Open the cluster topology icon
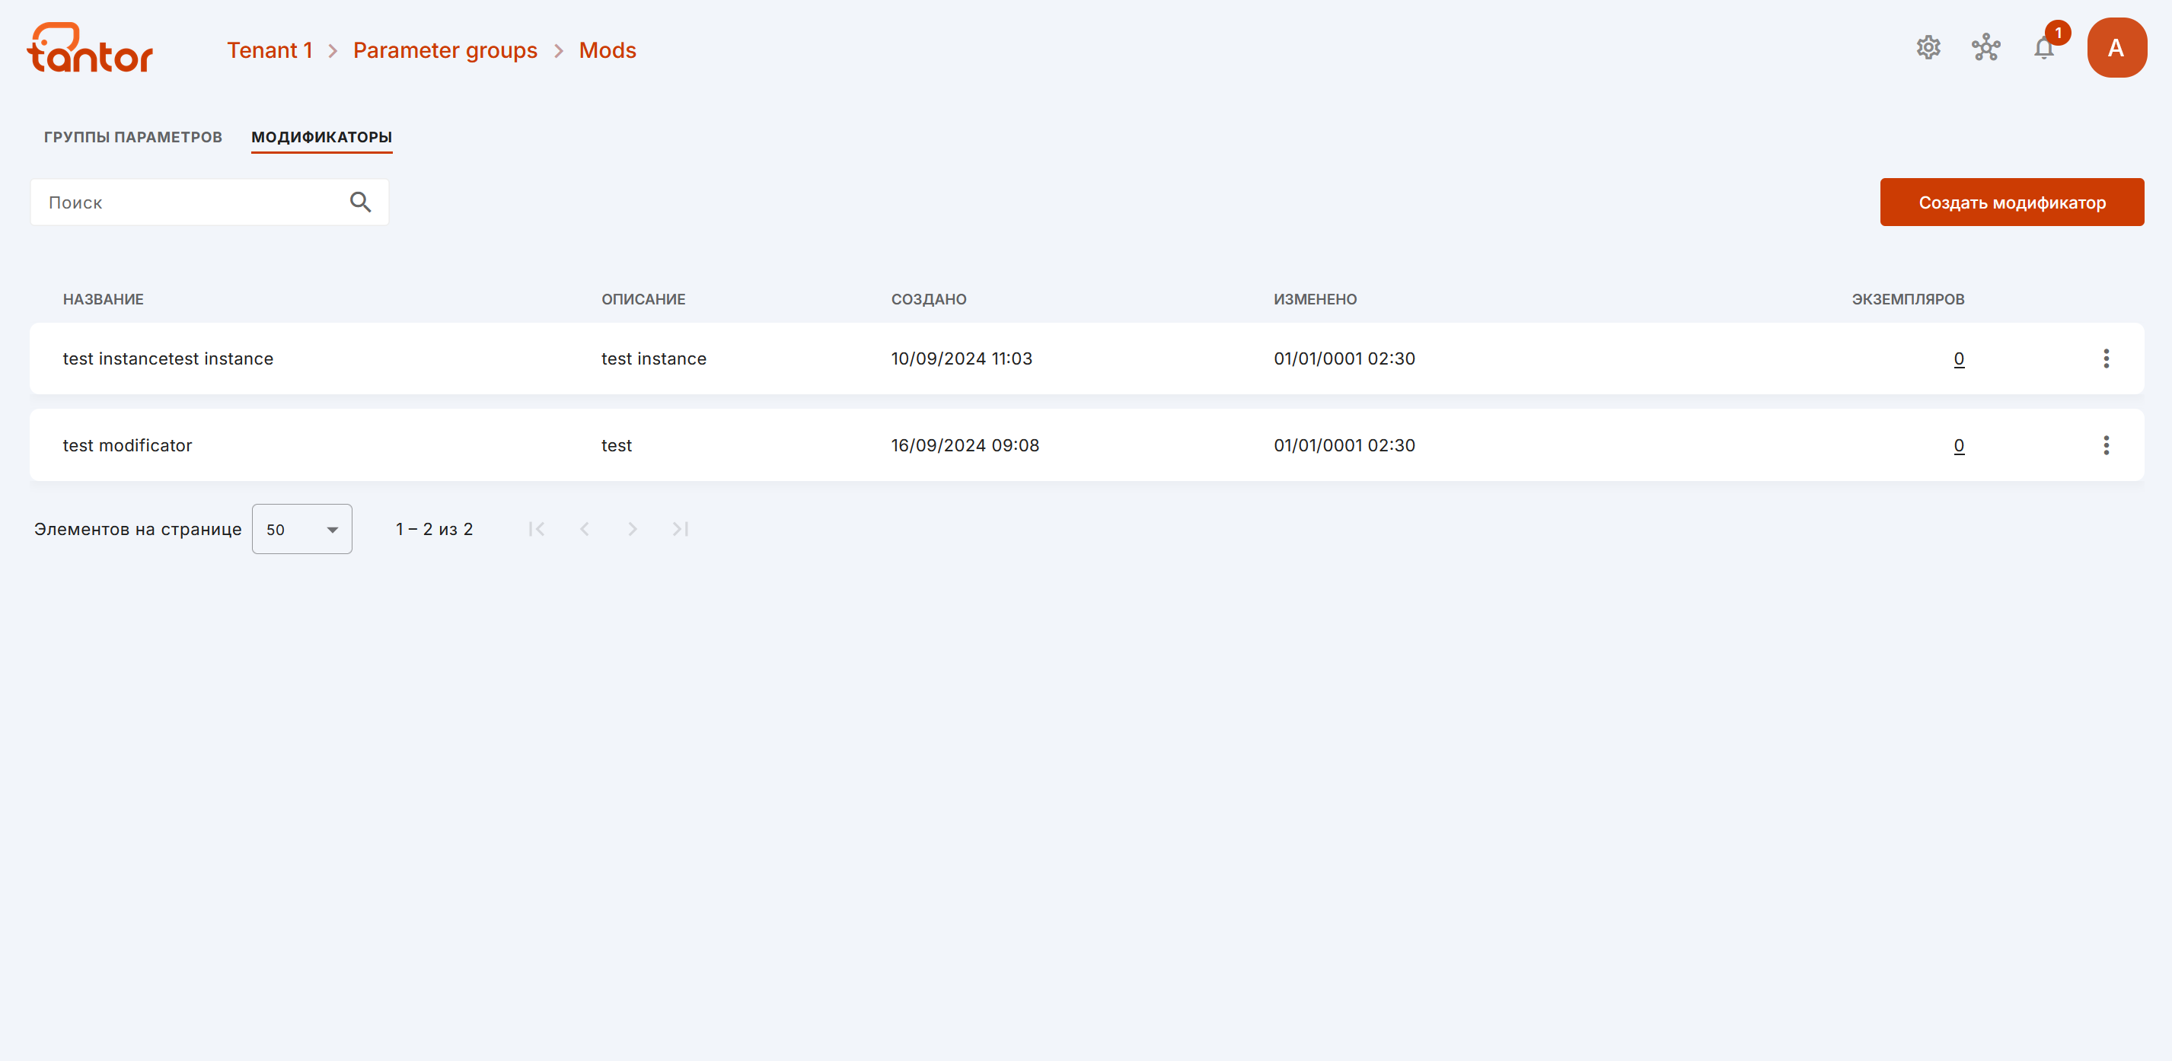This screenshot has width=2172, height=1061. (1985, 48)
